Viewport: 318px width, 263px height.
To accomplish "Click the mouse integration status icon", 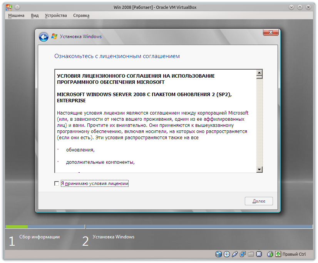I will 269,254.
